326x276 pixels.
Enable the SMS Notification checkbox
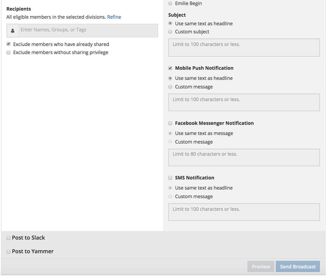170,178
